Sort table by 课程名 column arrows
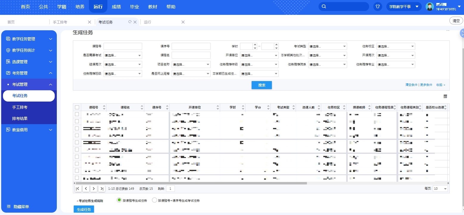 click(142, 107)
